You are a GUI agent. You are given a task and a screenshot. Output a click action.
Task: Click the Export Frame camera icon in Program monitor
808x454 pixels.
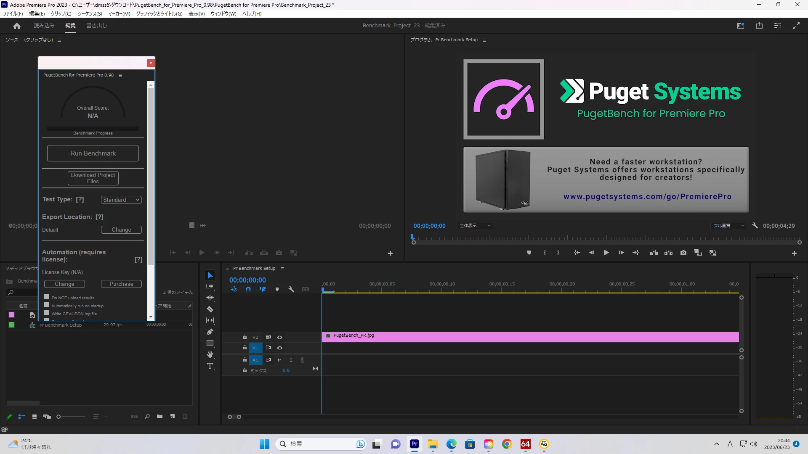[x=683, y=253]
